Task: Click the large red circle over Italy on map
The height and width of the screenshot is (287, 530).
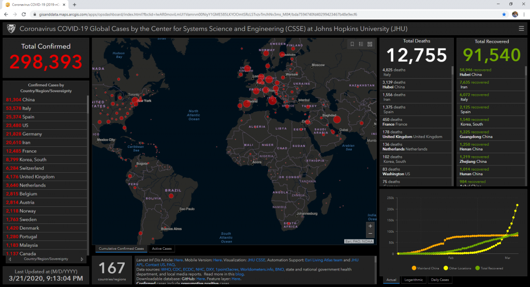Action: (272, 101)
